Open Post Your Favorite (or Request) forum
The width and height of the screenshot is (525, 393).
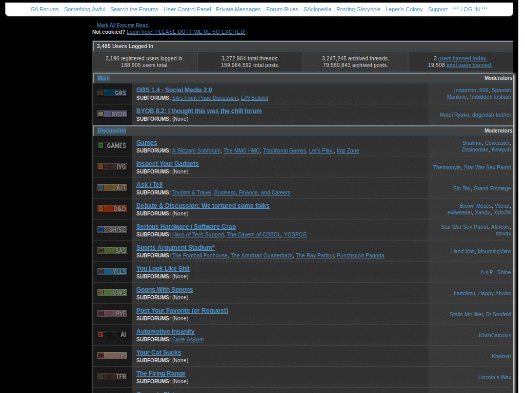pos(182,311)
